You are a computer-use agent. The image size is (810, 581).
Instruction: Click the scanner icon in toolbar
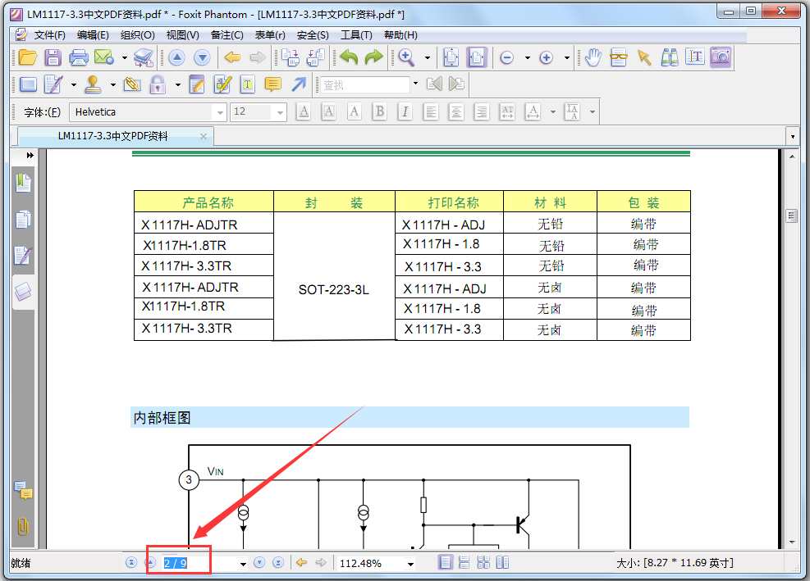point(144,57)
